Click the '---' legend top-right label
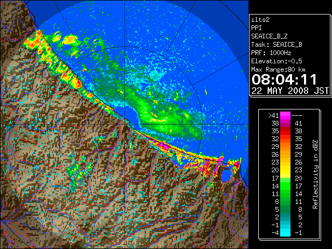Screen dimensions: 332x249 pos(297,116)
